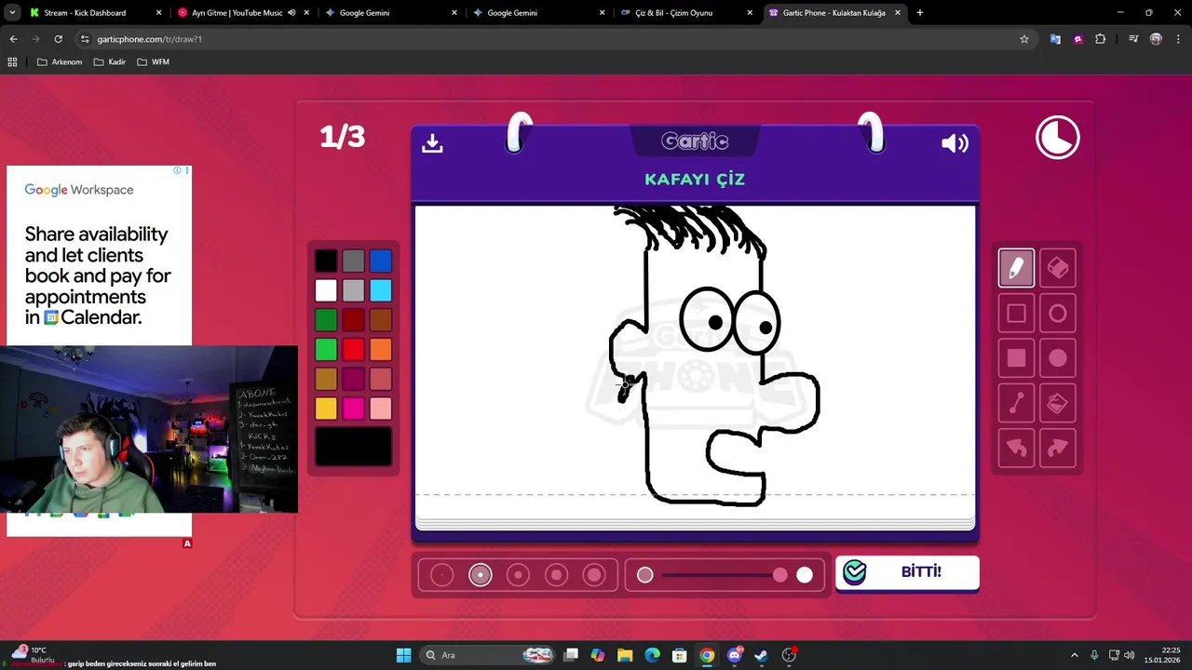
Task: Select the third brush size
Action: tap(518, 575)
